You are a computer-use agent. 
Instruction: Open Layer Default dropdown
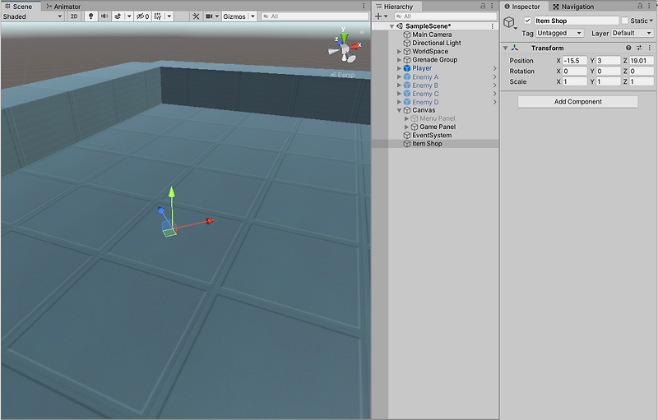coord(632,33)
